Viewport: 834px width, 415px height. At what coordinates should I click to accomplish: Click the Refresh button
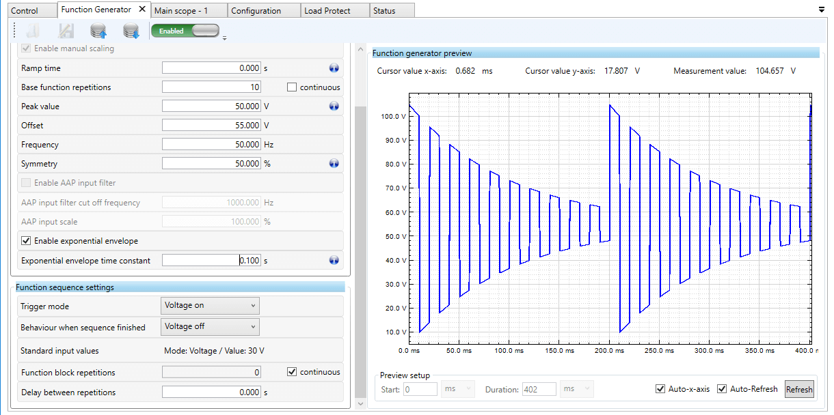pyautogui.click(x=798, y=390)
